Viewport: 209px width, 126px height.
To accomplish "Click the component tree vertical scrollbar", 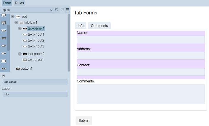I will pos(69,42).
